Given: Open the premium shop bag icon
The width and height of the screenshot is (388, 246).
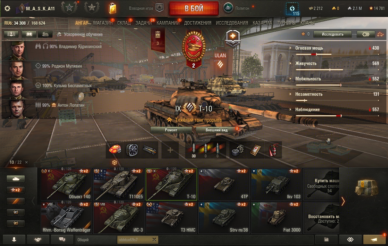Looking at the screenshot, I should (x=112, y=8).
